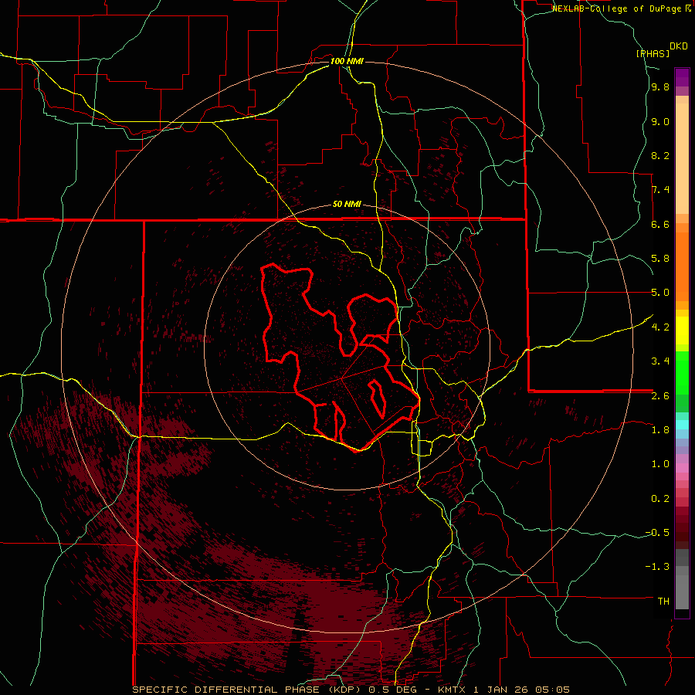The width and height of the screenshot is (695, 695).
Task: Click the 1.8 value on the color scale
Action: pyautogui.click(x=660, y=429)
